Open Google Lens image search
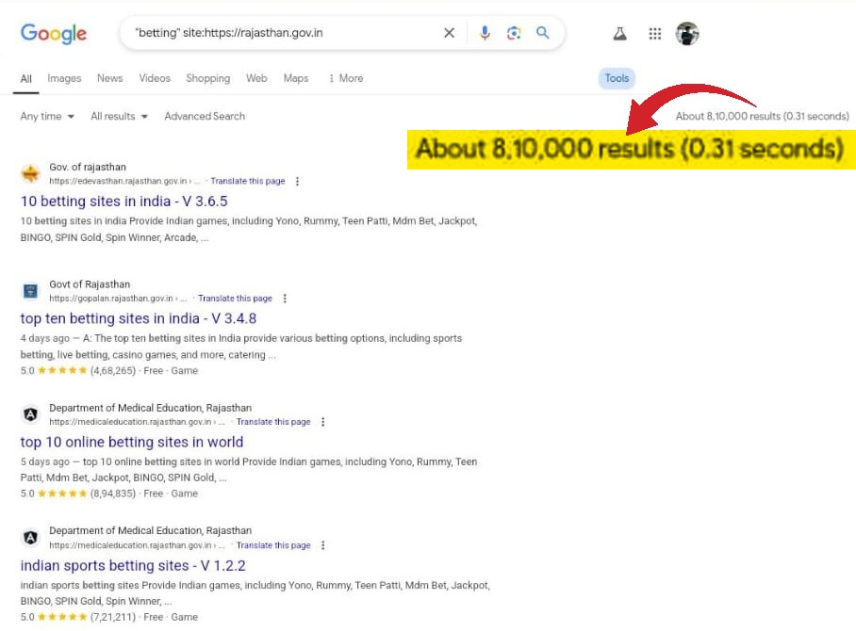The height and width of the screenshot is (631, 856). (514, 33)
